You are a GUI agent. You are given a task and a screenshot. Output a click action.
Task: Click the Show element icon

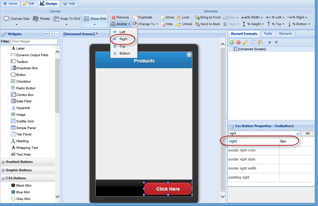tap(163, 18)
